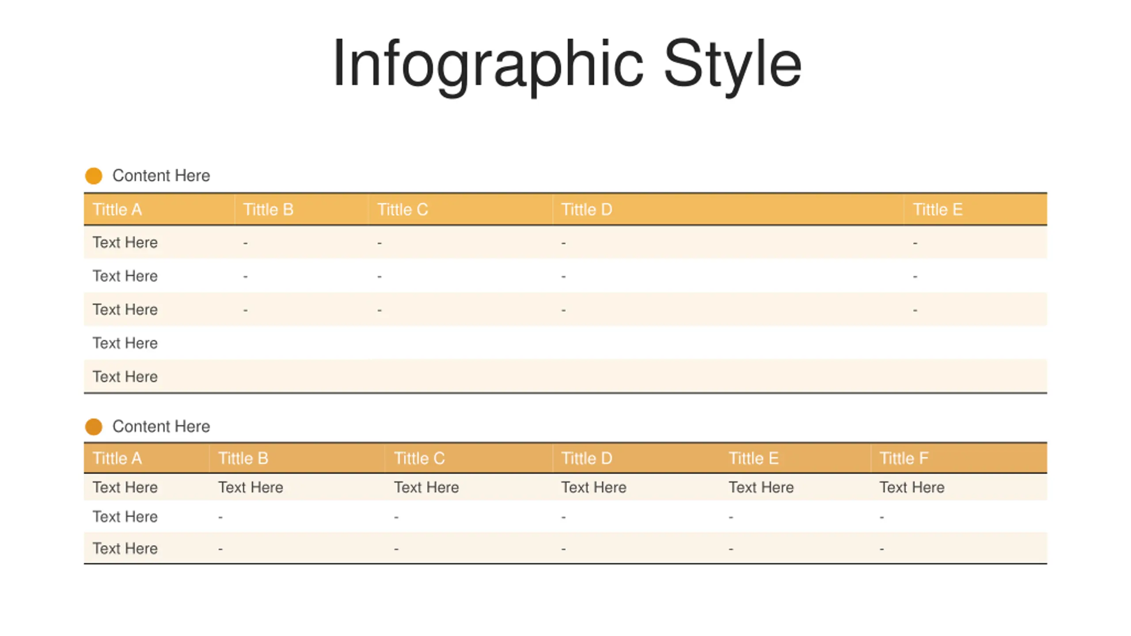1131x636 pixels.
Task: Click Tittle B header in first table
Action: pyautogui.click(x=268, y=209)
